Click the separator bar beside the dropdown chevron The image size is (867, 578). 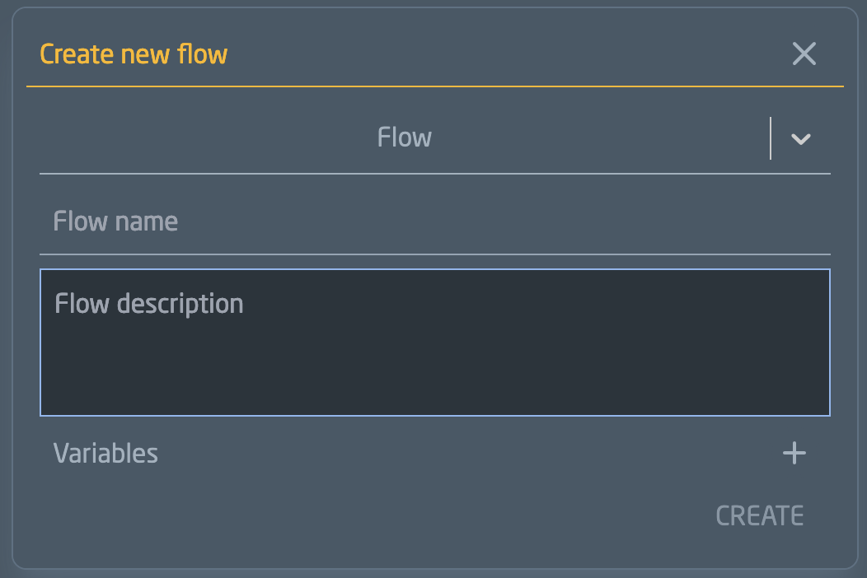771,138
